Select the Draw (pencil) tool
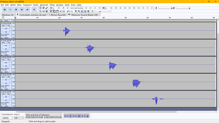 pos(47,8)
